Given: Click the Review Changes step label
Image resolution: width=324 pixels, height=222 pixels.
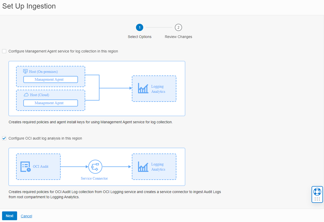Looking at the screenshot, I should point(178,37).
